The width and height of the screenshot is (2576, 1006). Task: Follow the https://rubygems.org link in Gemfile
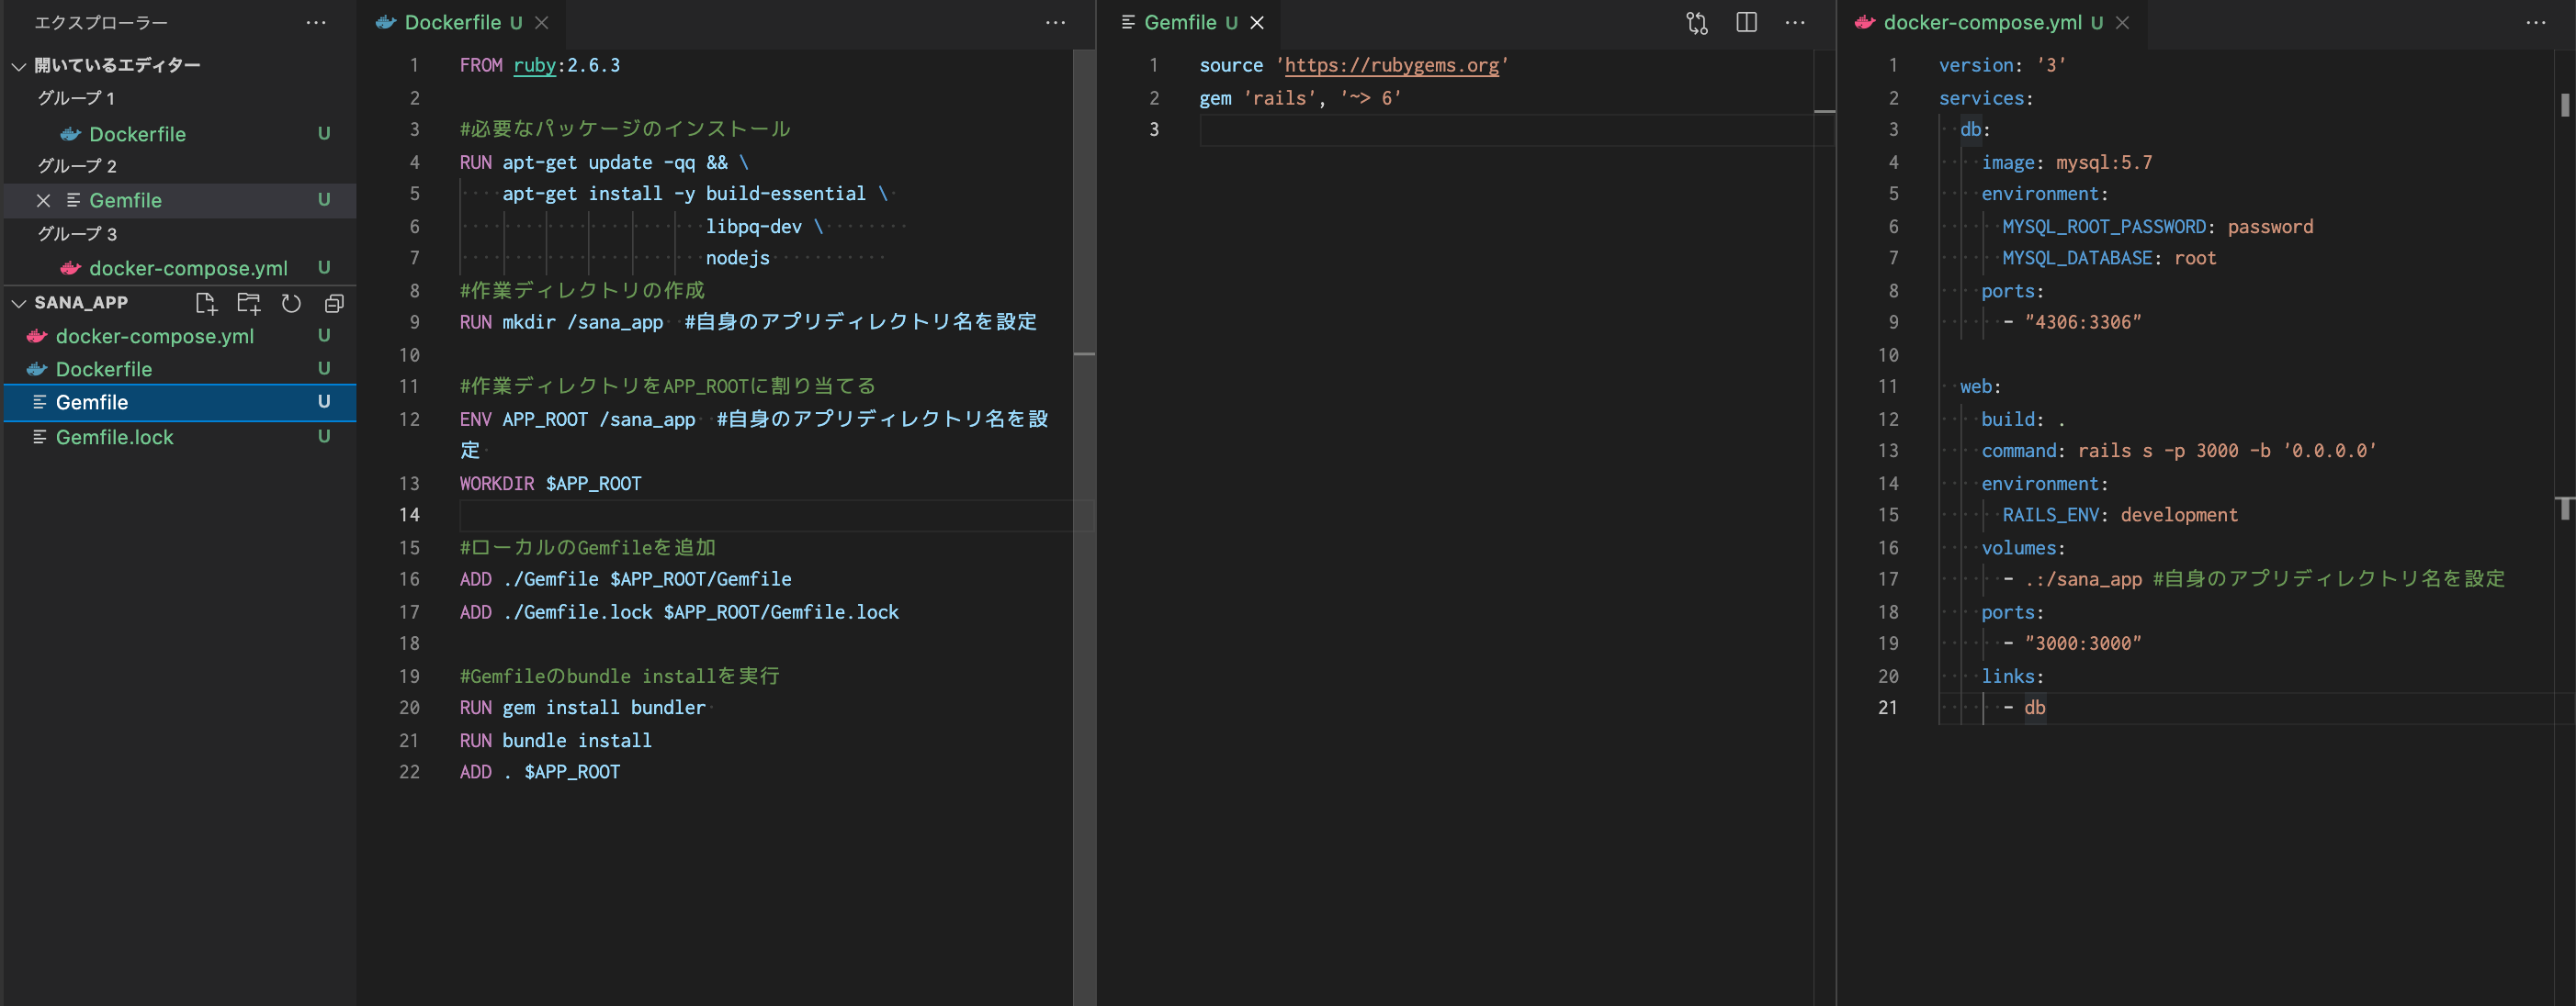pos(1391,65)
